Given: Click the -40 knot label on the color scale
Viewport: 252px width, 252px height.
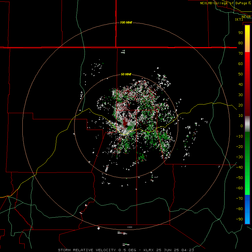Looking at the screenshot, I should [239, 167].
